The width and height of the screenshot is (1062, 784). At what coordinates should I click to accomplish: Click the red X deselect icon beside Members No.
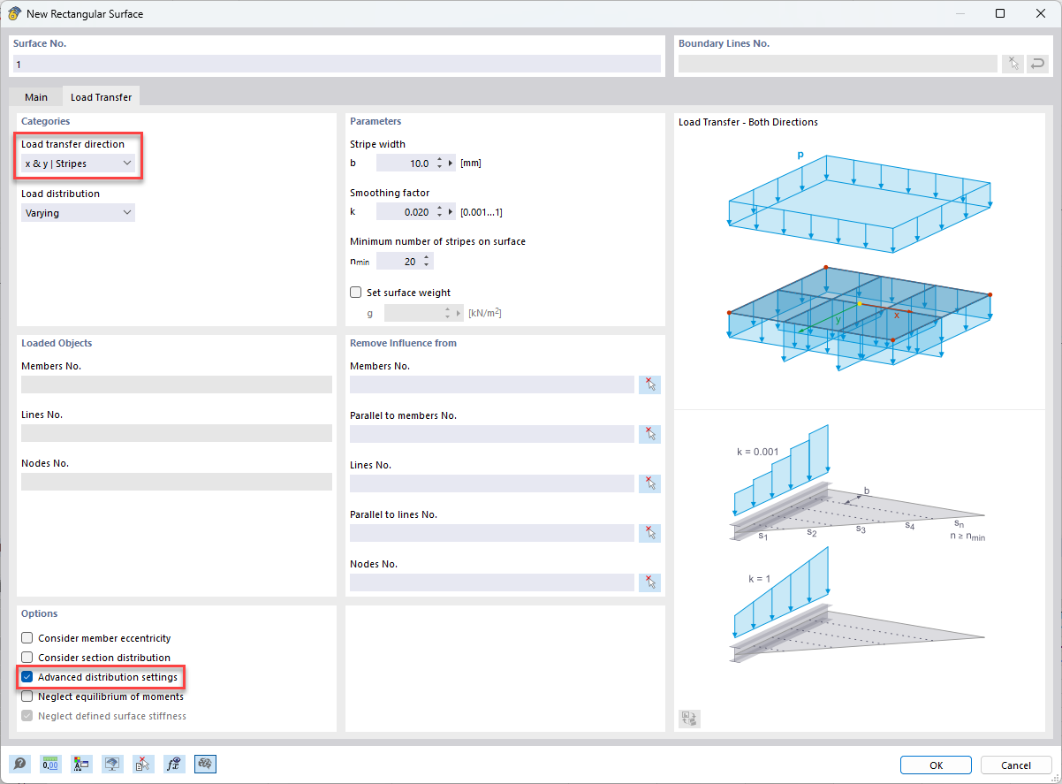649,384
